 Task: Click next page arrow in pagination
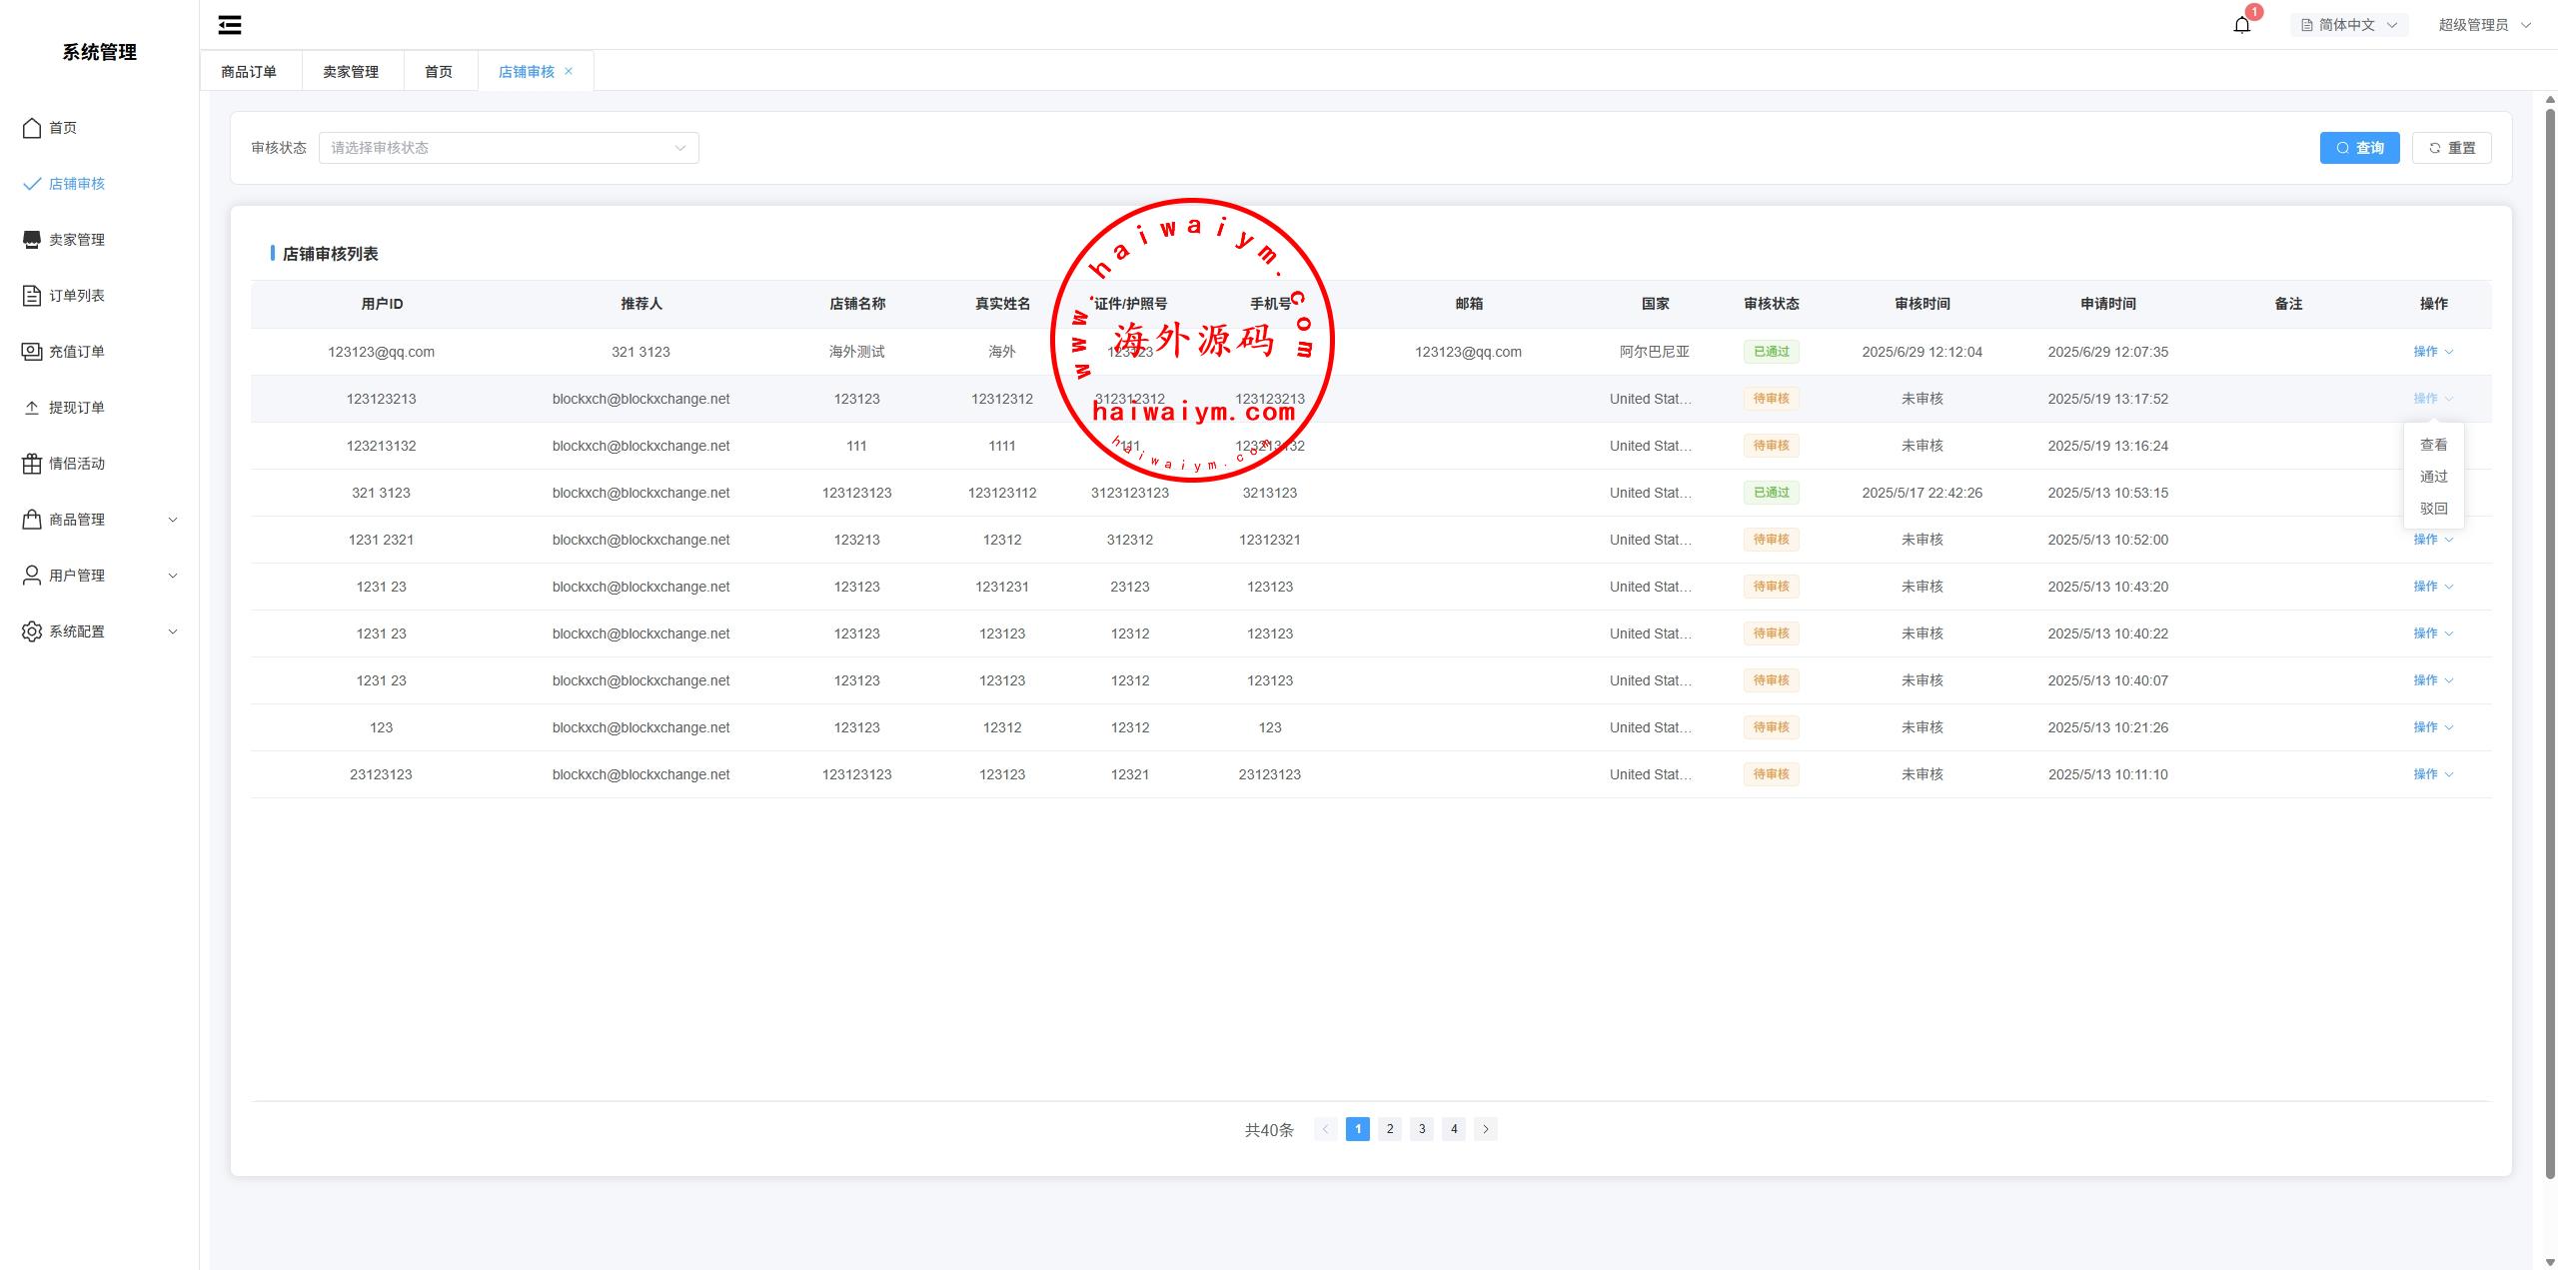[1485, 1129]
